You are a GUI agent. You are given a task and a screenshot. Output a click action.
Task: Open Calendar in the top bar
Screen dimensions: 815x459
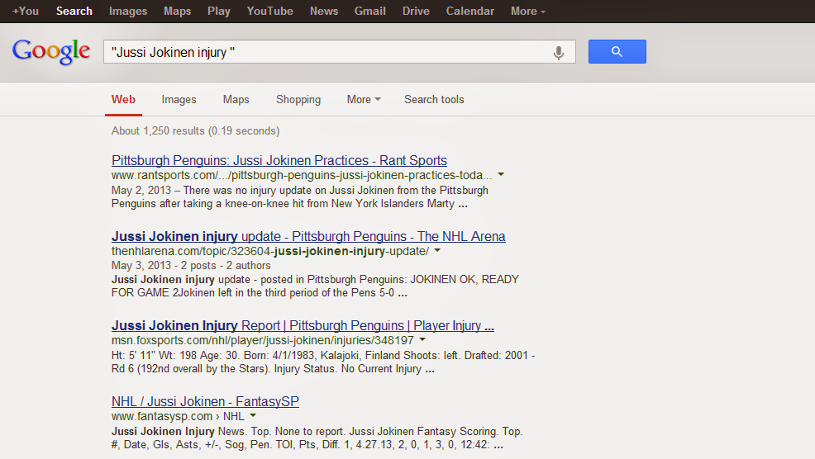(469, 11)
